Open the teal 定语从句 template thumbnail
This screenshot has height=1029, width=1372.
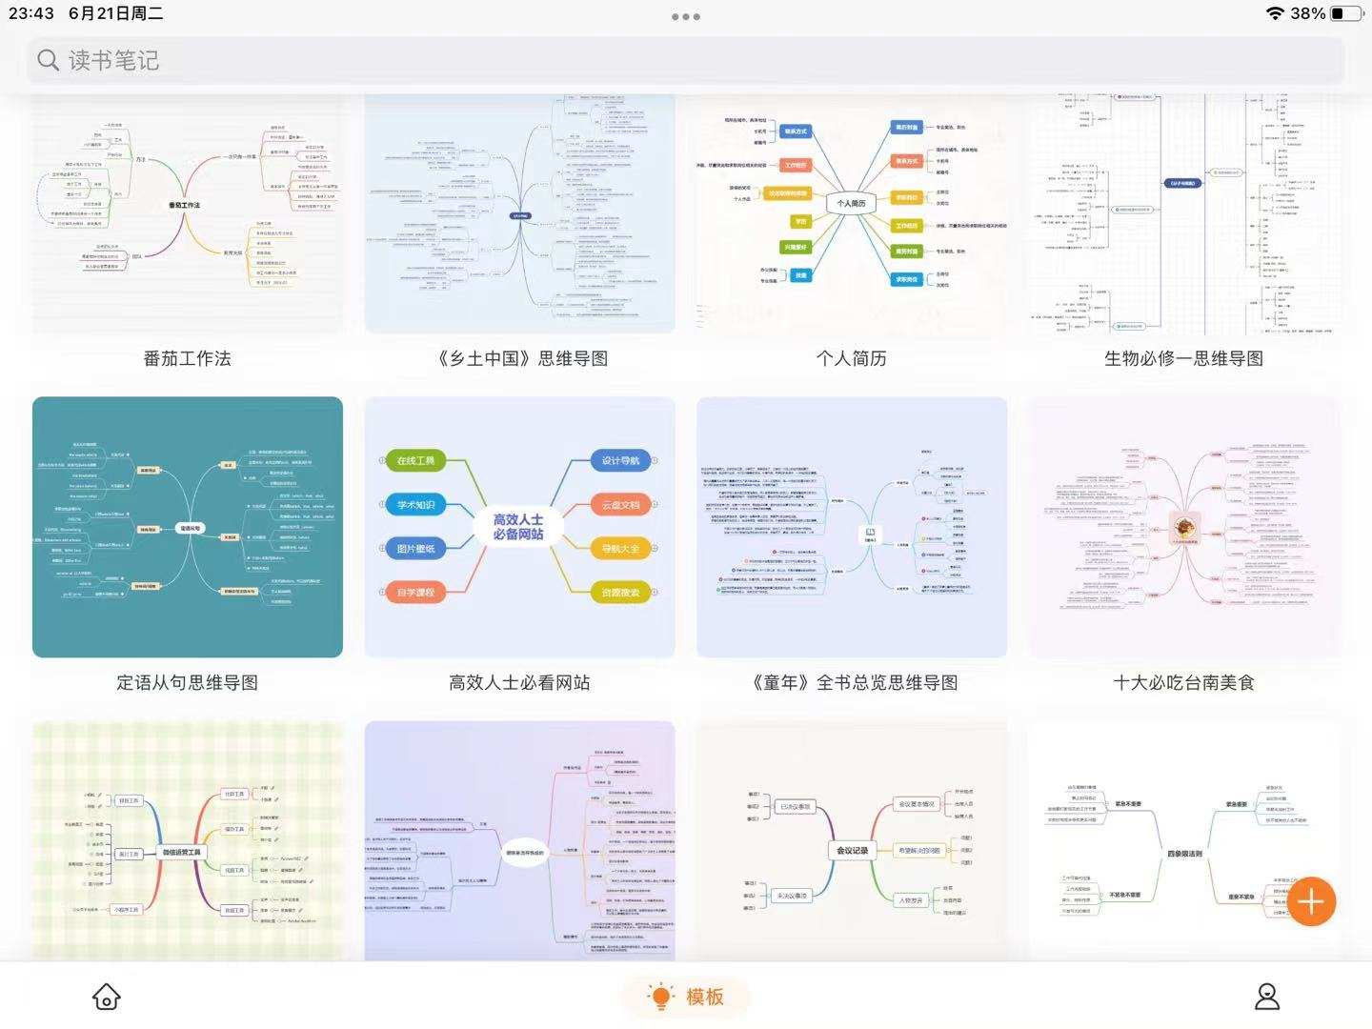pos(188,527)
